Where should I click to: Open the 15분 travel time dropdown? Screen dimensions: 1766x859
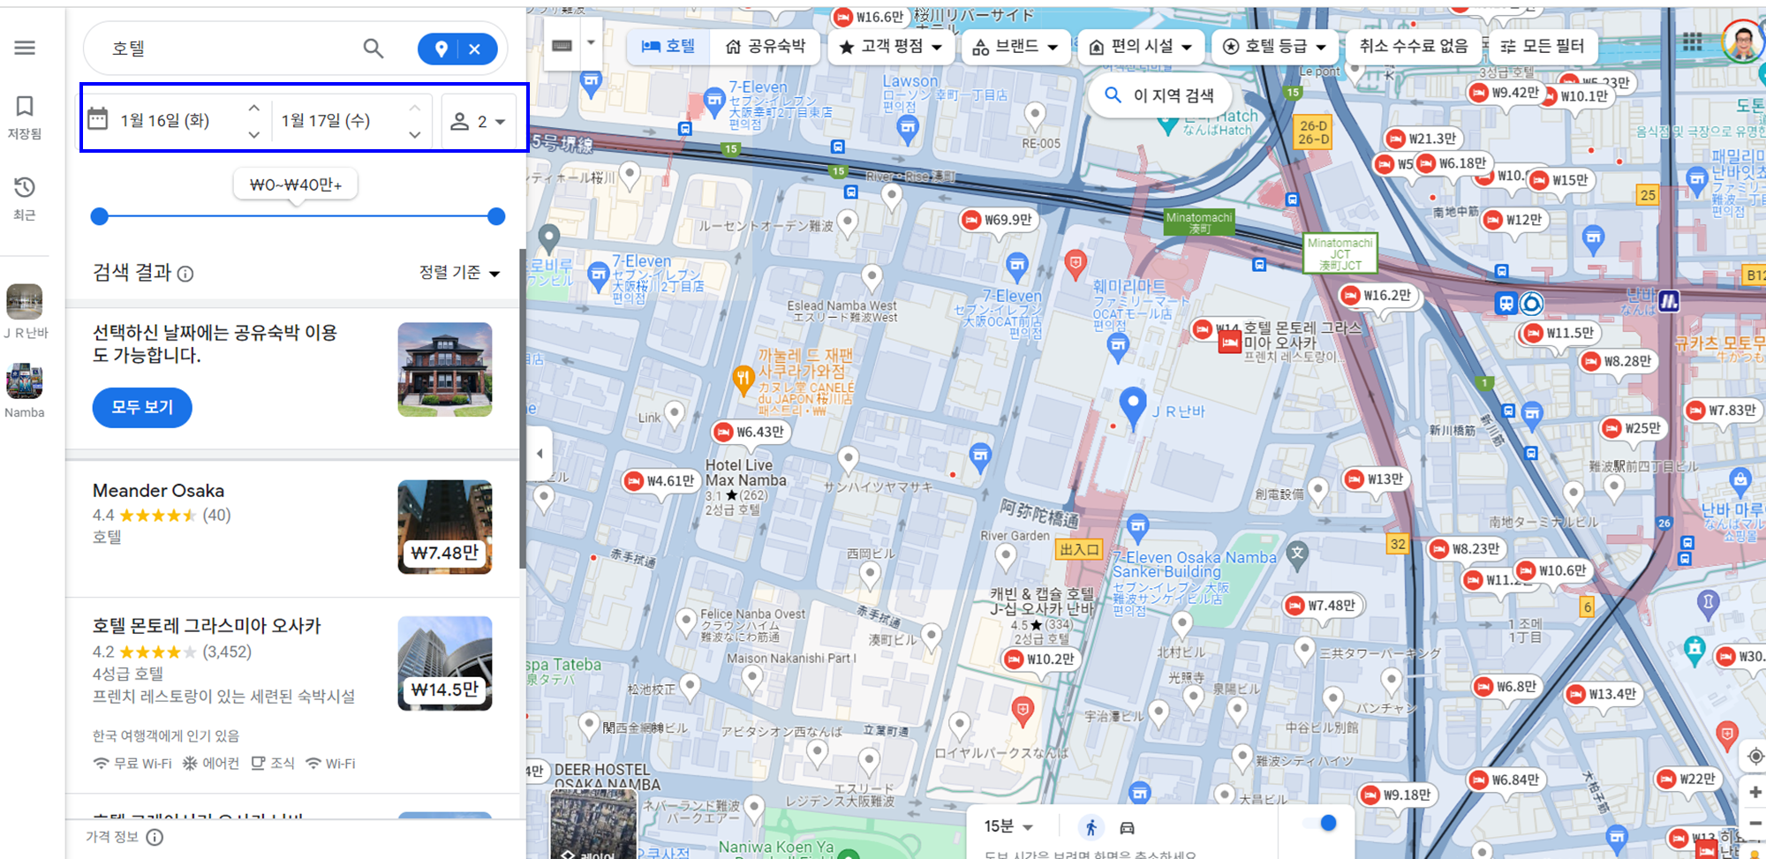(1008, 826)
